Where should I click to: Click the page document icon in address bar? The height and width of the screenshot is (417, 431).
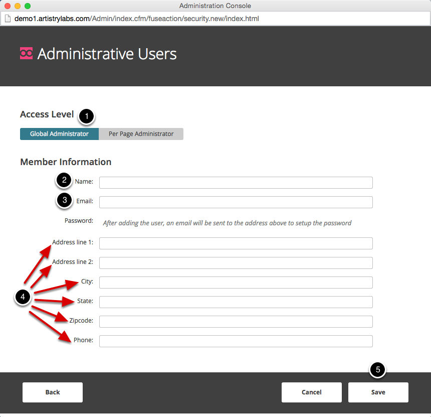(8, 19)
